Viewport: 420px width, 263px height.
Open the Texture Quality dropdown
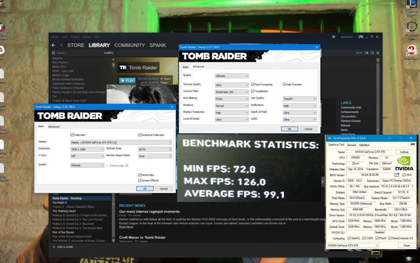[232, 85]
